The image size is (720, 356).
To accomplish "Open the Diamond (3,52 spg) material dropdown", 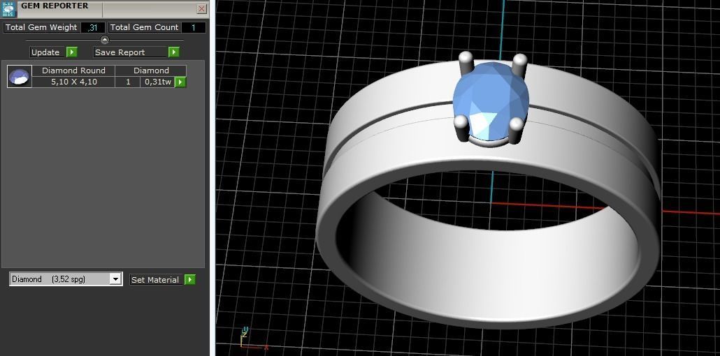I will point(116,279).
